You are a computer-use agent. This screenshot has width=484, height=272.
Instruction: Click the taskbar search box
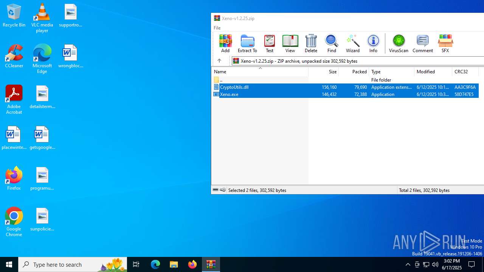73,264
